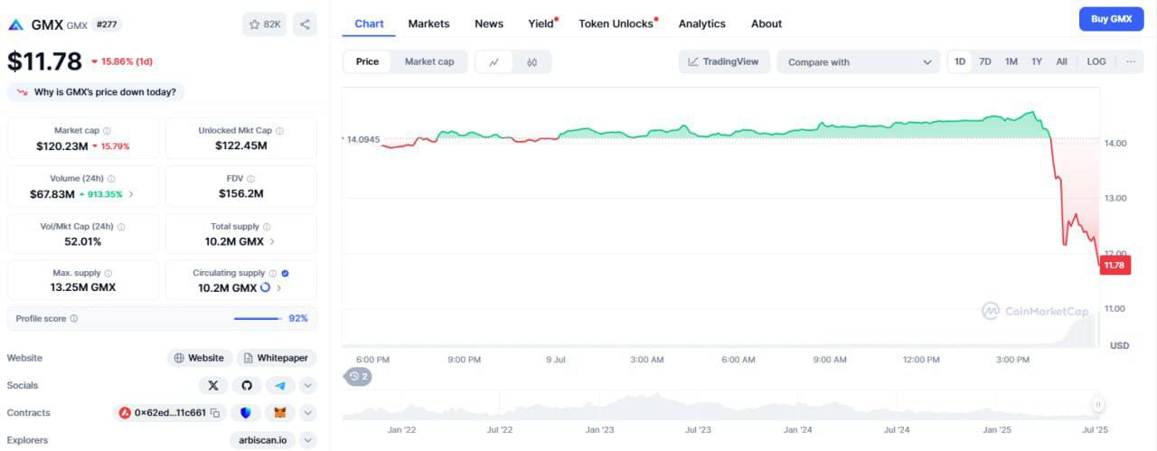Select the candlestick chart type icon
The width and height of the screenshot is (1157, 451).
point(531,61)
